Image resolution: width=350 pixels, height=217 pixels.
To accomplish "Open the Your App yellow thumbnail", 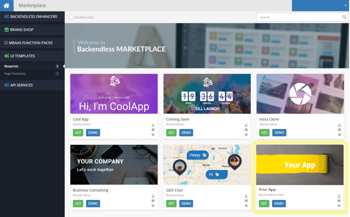I will coord(300,165).
